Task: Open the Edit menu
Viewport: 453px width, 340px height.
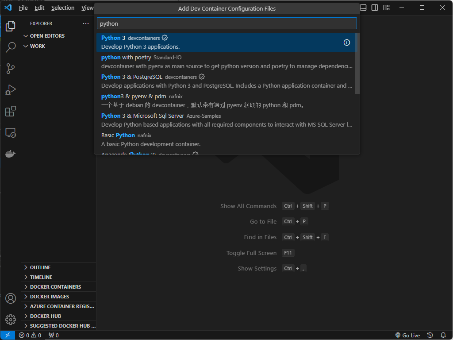Action: (x=39, y=8)
